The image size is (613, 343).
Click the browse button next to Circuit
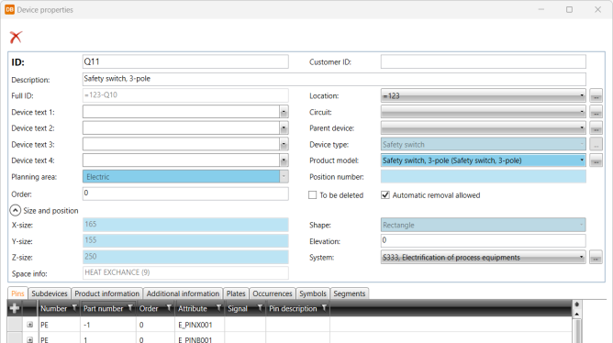pyautogui.click(x=596, y=112)
